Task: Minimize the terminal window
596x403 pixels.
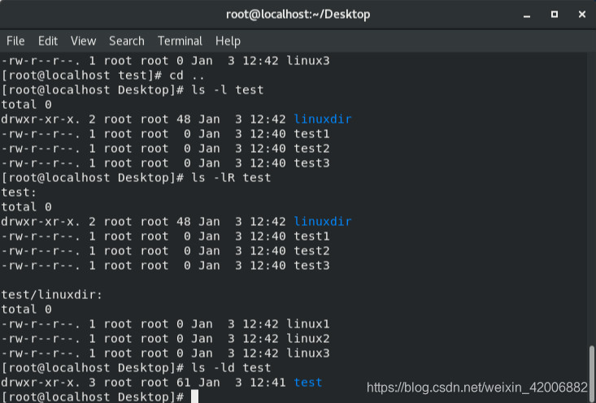Action: coord(527,15)
